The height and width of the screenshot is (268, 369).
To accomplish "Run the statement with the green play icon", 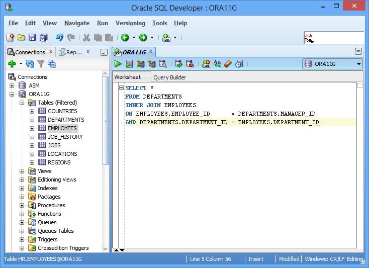I will [118, 64].
